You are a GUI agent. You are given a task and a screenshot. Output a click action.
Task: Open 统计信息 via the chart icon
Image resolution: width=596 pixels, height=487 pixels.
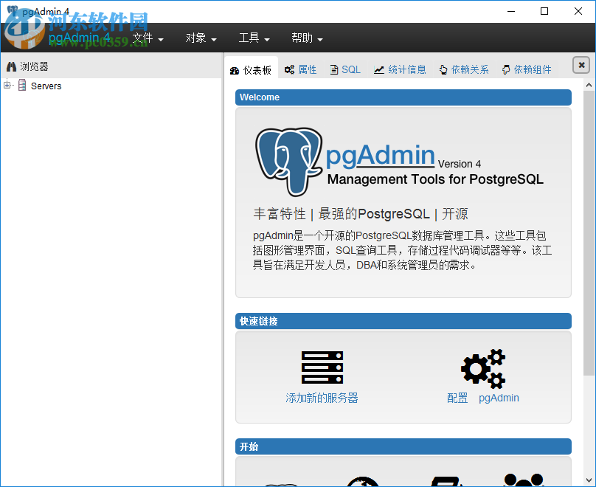point(378,69)
